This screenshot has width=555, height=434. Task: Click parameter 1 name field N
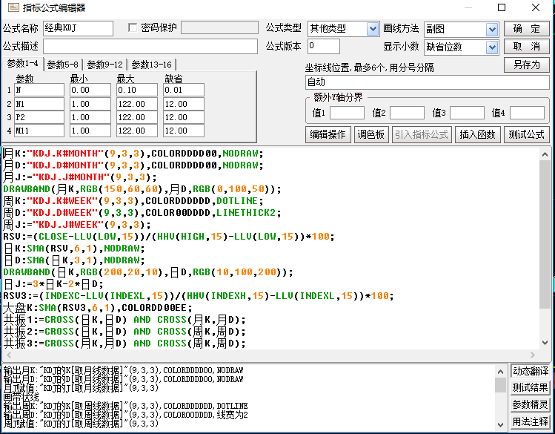39,90
